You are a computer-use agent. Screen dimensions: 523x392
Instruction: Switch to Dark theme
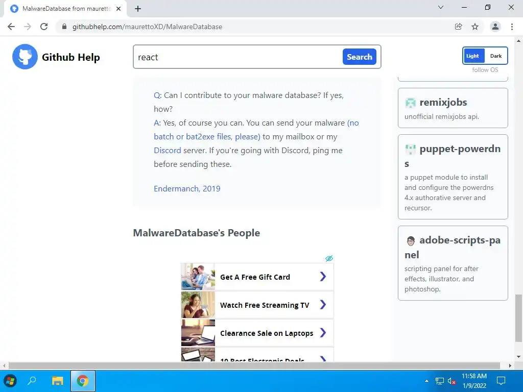[x=495, y=56]
